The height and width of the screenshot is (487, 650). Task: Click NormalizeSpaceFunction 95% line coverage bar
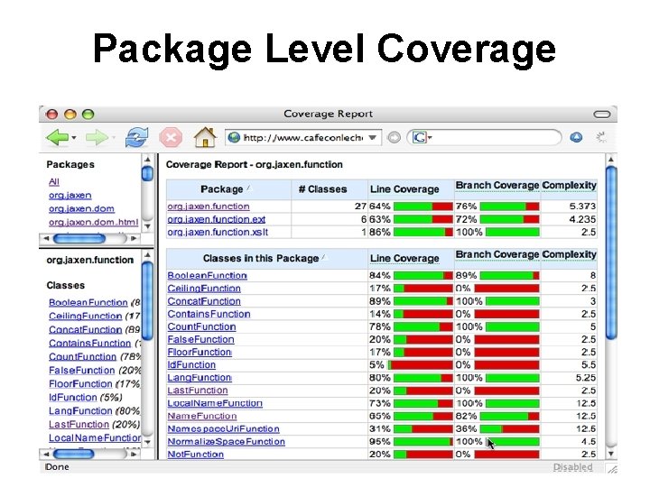tap(422, 442)
